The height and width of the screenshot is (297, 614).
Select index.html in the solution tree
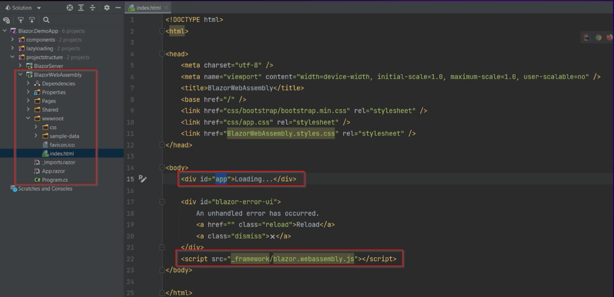click(61, 154)
